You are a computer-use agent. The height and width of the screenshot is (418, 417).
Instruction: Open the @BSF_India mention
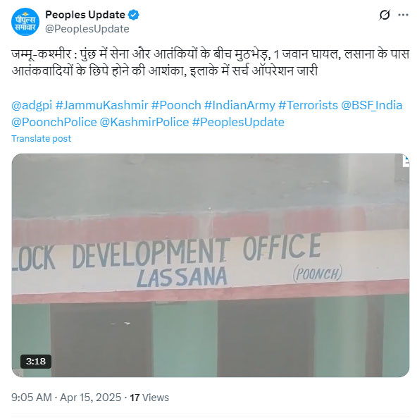(372, 105)
